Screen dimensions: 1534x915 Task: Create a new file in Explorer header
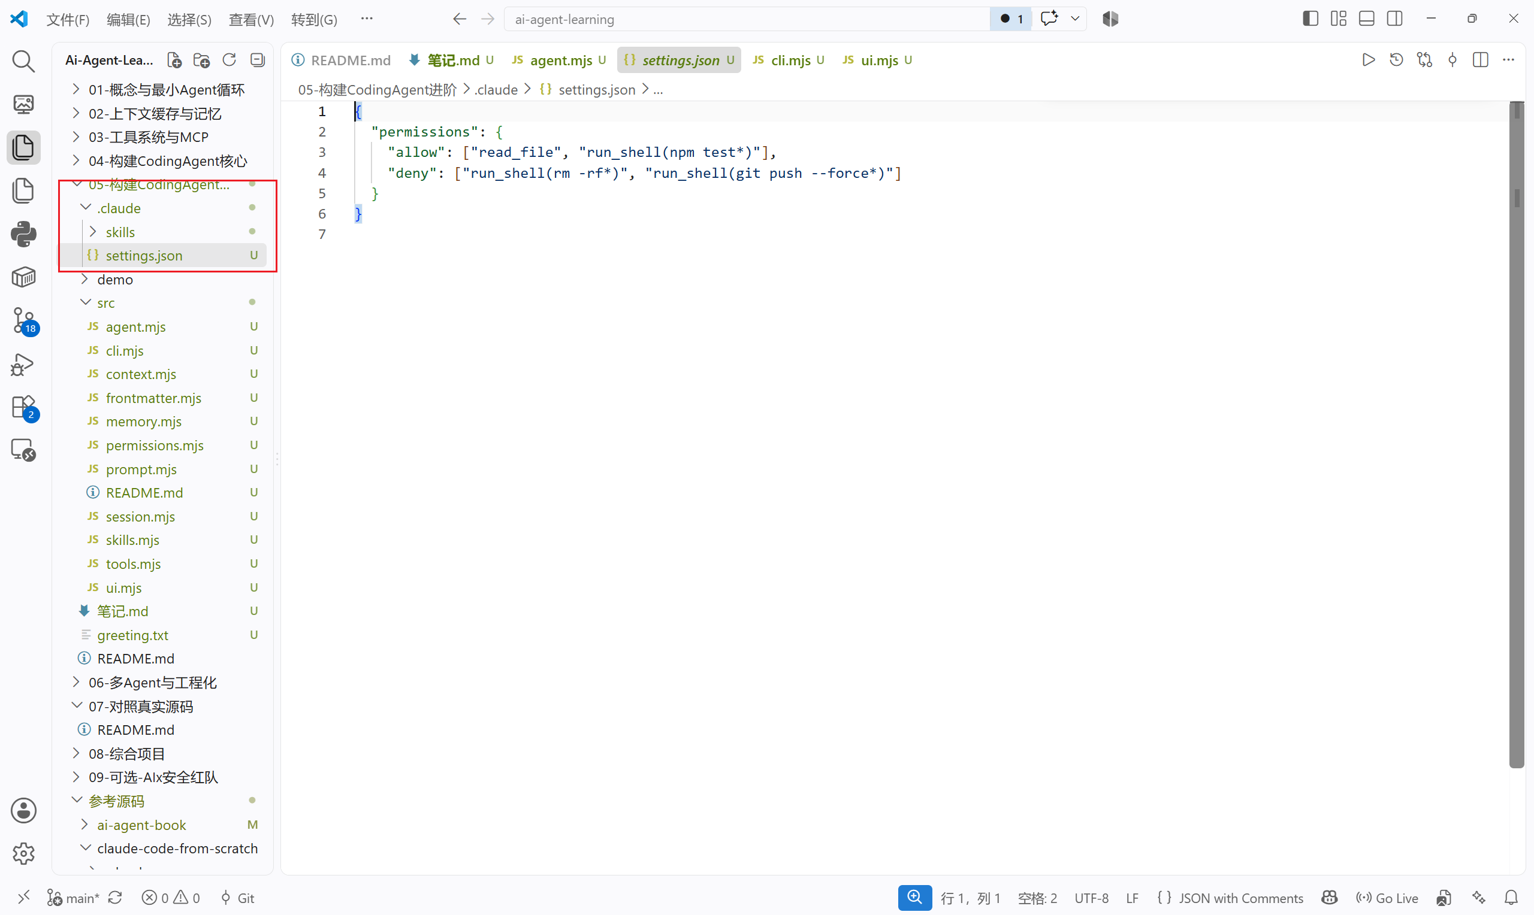(174, 60)
